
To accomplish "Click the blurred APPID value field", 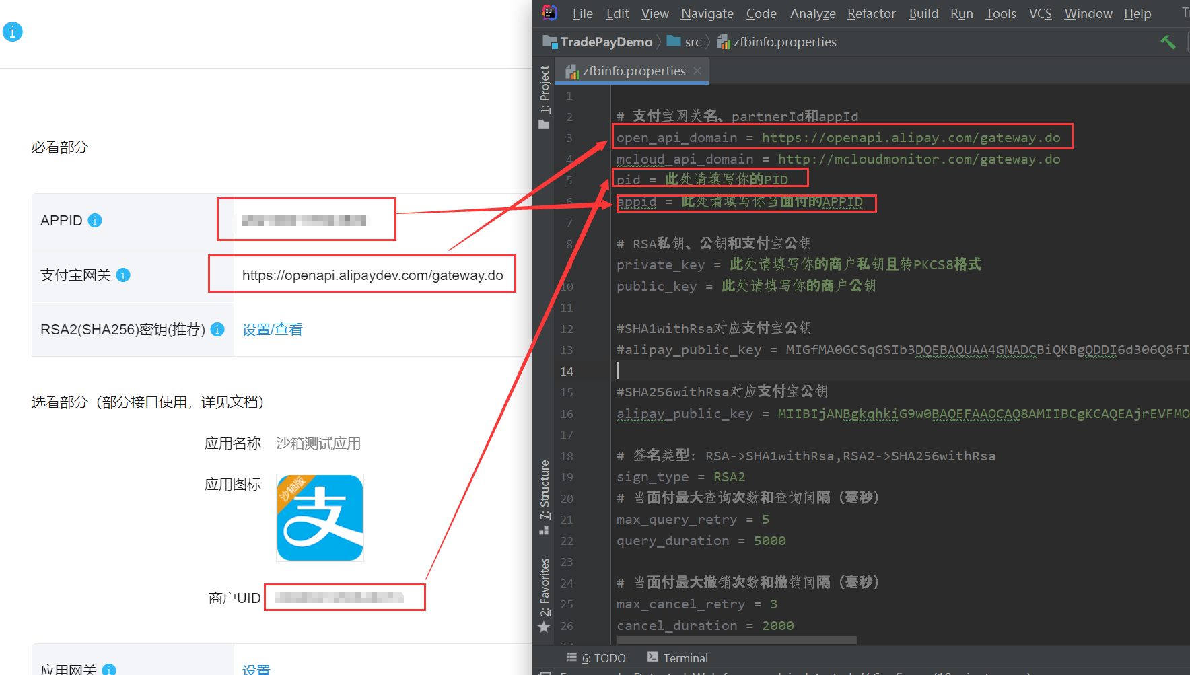I will pos(304,220).
